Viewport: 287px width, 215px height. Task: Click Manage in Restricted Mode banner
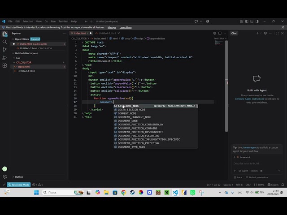click(112, 27)
